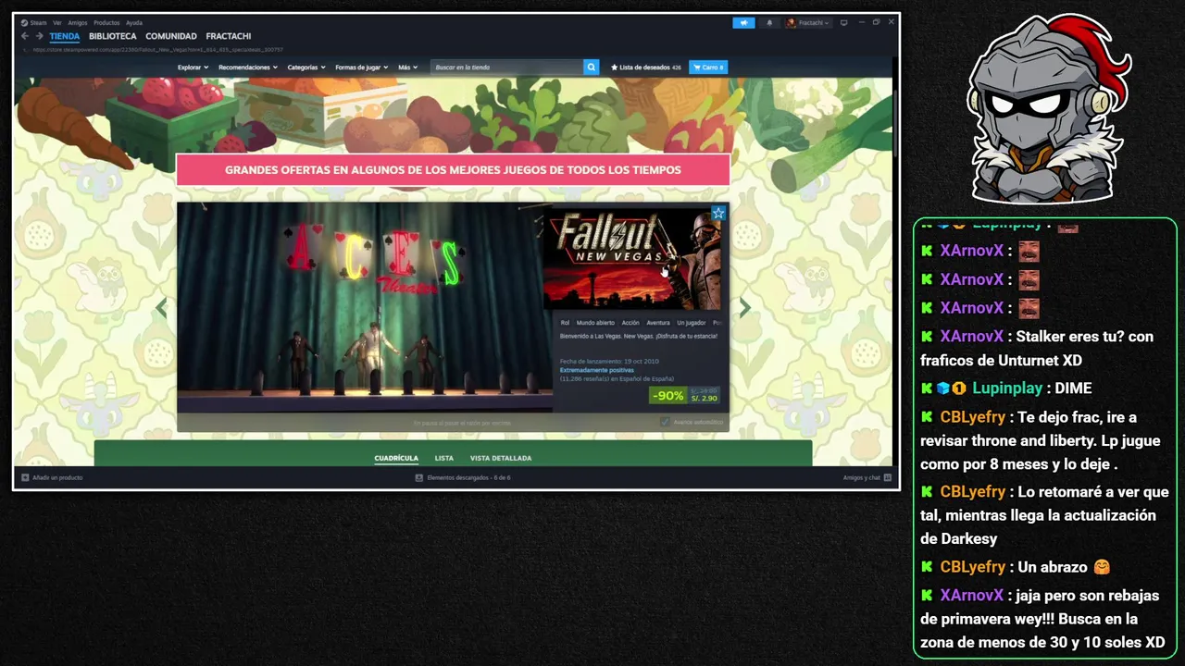The width and height of the screenshot is (1185, 666).
Task: Click the Aventura tag
Action: coord(657,323)
